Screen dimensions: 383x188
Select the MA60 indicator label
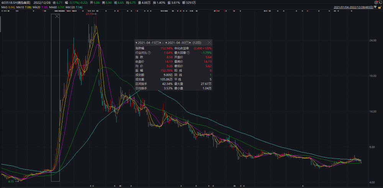coord(52,8)
